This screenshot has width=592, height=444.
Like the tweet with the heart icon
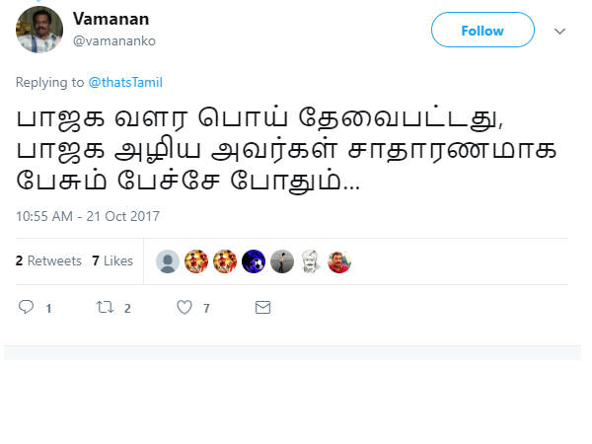(185, 307)
